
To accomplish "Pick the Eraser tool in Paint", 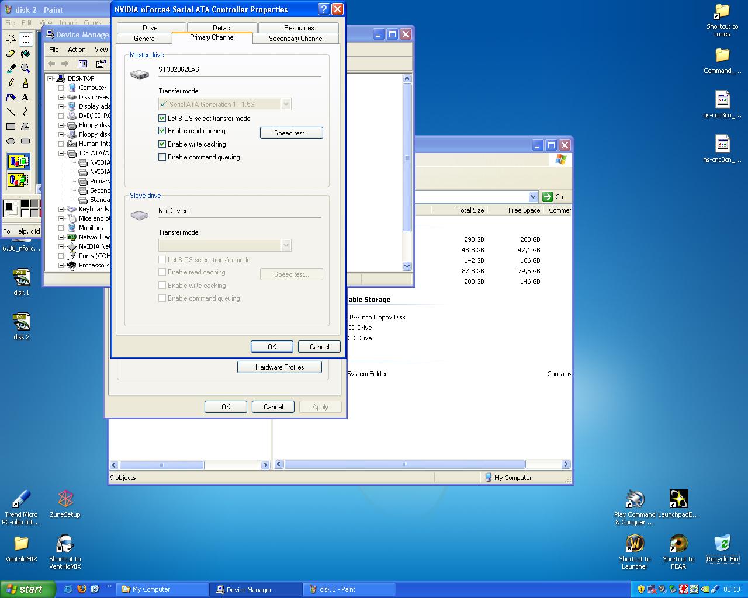I will pyautogui.click(x=11, y=54).
